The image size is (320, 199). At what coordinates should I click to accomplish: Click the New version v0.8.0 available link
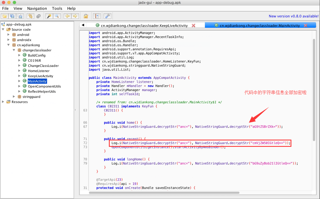[x=293, y=16]
